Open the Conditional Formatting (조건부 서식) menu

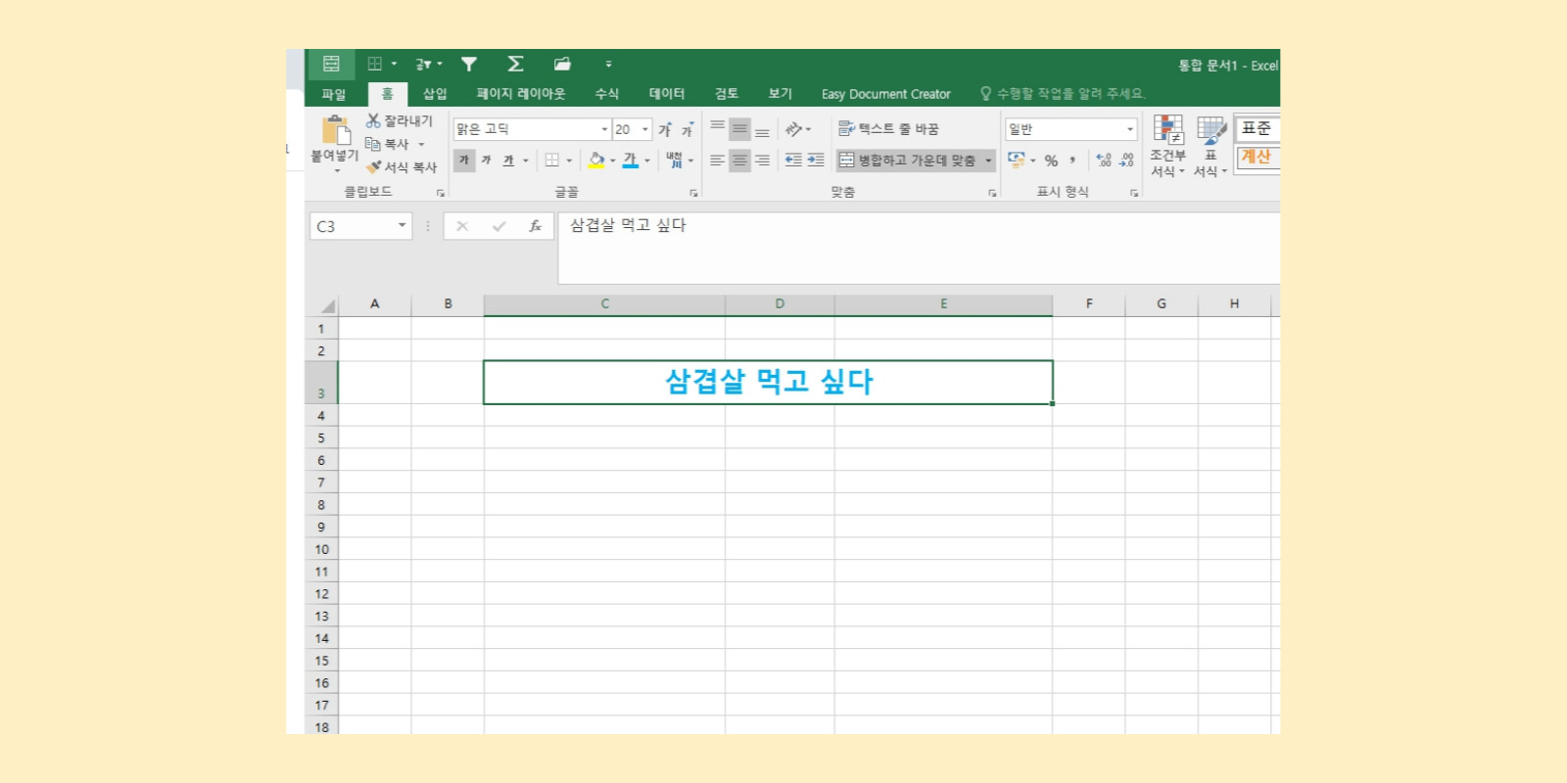point(1167,146)
